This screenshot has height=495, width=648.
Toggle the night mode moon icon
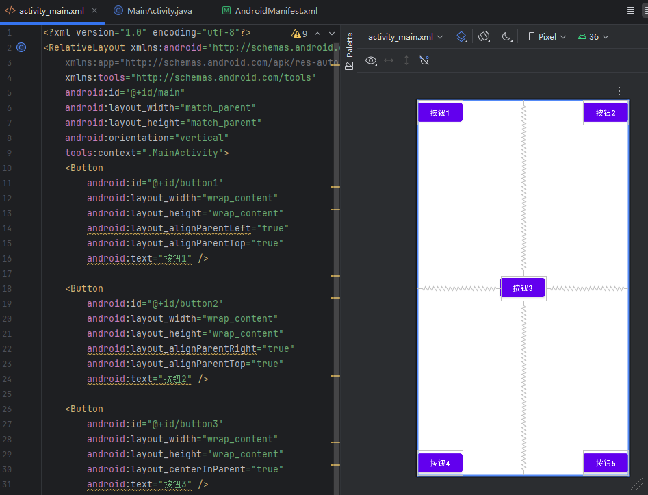point(506,37)
